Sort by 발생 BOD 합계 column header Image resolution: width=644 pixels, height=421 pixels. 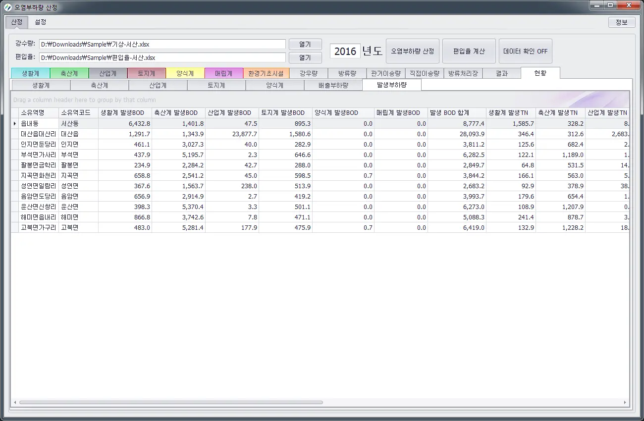(x=457, y=113)
